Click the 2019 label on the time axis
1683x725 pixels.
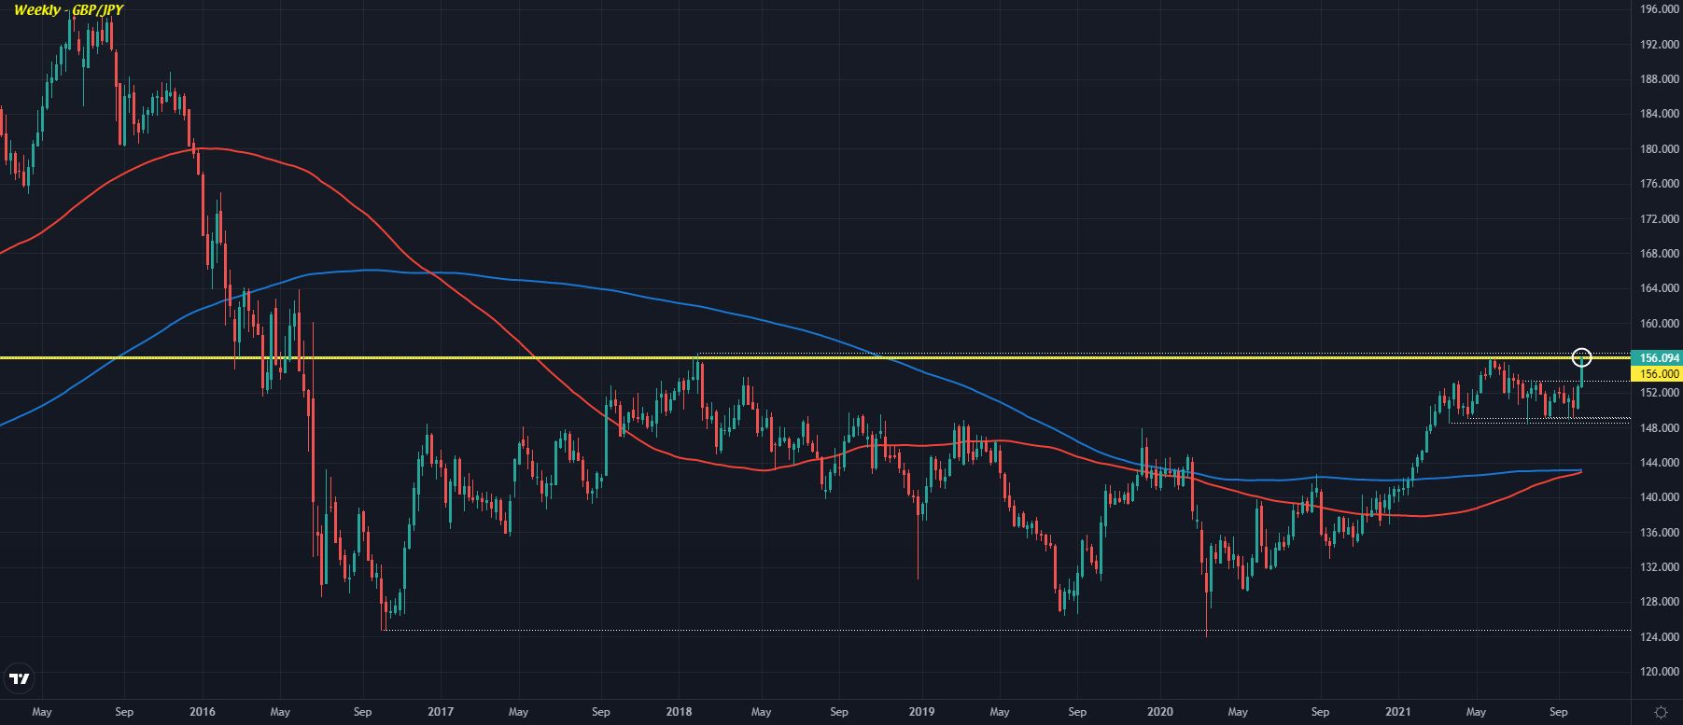click(921, 712)
